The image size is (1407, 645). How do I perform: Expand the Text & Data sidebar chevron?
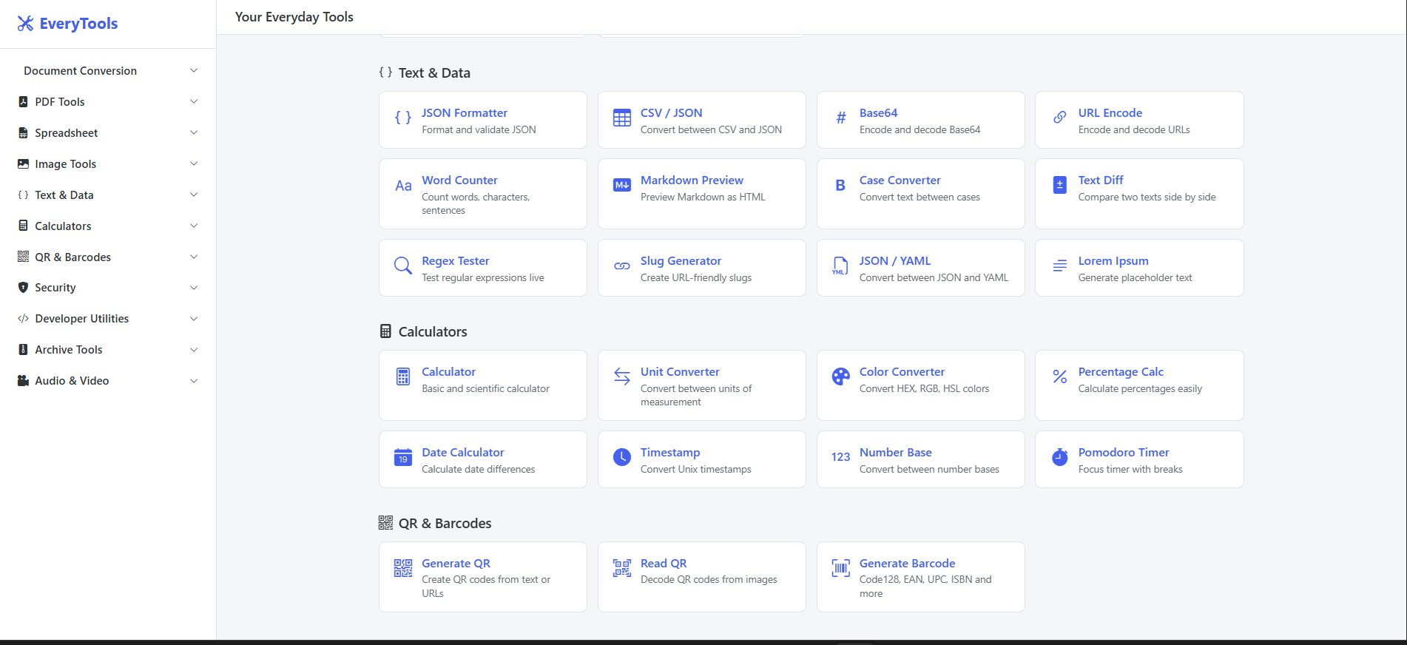click(194, 195)
